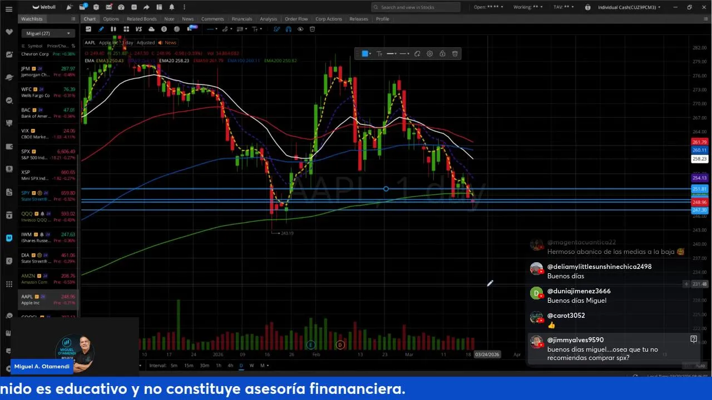712x400 pixels.
Task: Open the more options vertical dots
Action: click(x=184, y=7)
